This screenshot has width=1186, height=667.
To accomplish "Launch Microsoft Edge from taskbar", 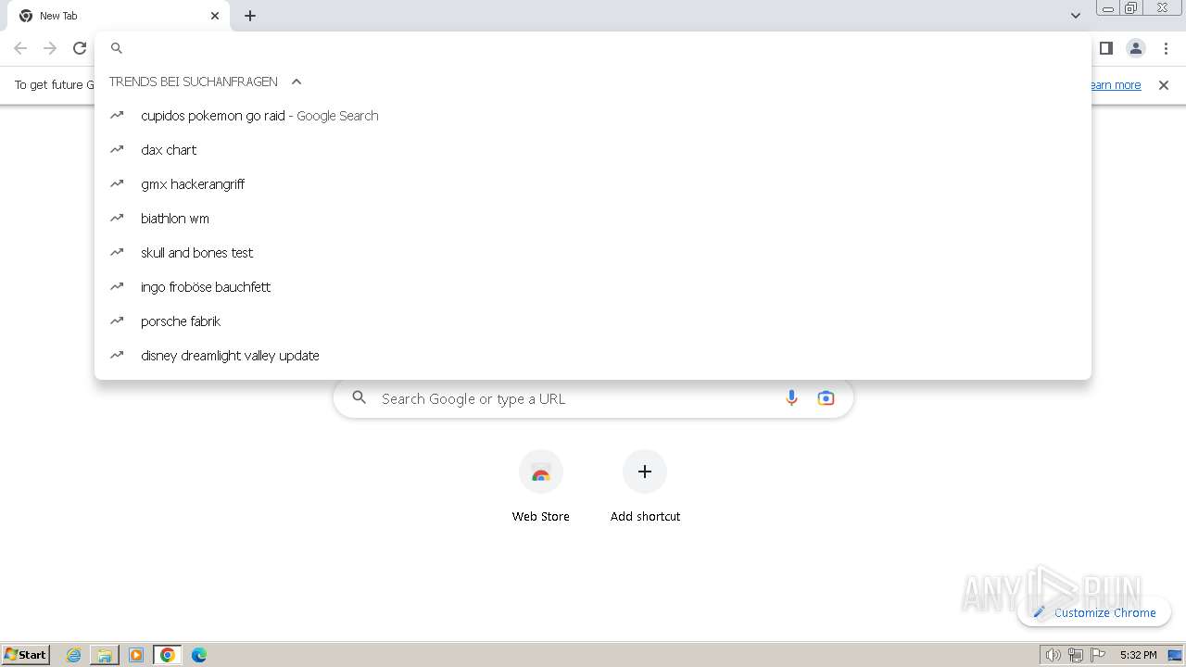I will tap(199, 655).
